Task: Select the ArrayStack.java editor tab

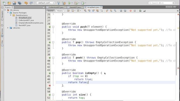Action: 93,7
